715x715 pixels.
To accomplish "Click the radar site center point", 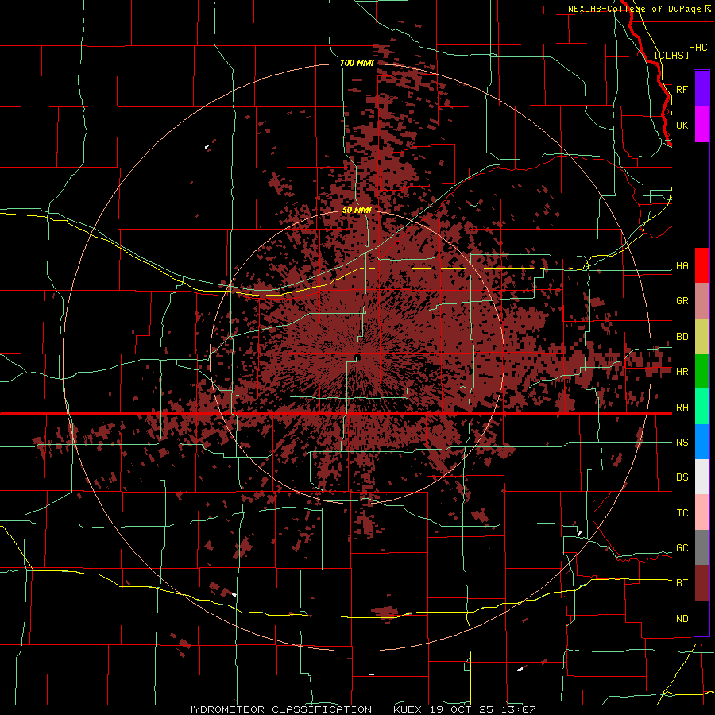I will (357, 358).
